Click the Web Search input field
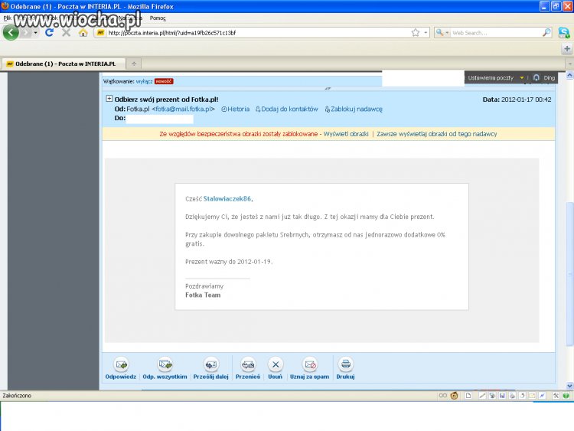 (x=496, y=33)
